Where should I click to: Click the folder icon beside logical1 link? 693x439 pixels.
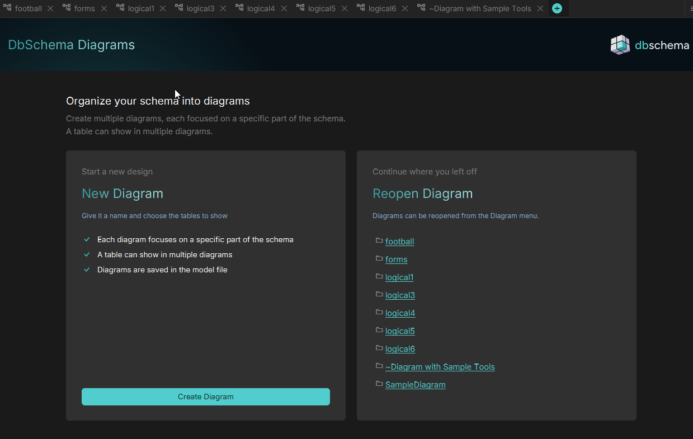pyautogui.click(x=379, y=276)
